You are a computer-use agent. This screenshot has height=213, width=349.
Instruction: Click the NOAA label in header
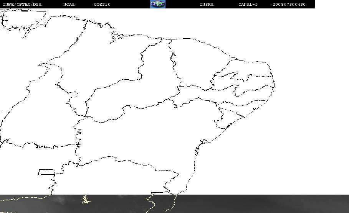pos(69,5)
